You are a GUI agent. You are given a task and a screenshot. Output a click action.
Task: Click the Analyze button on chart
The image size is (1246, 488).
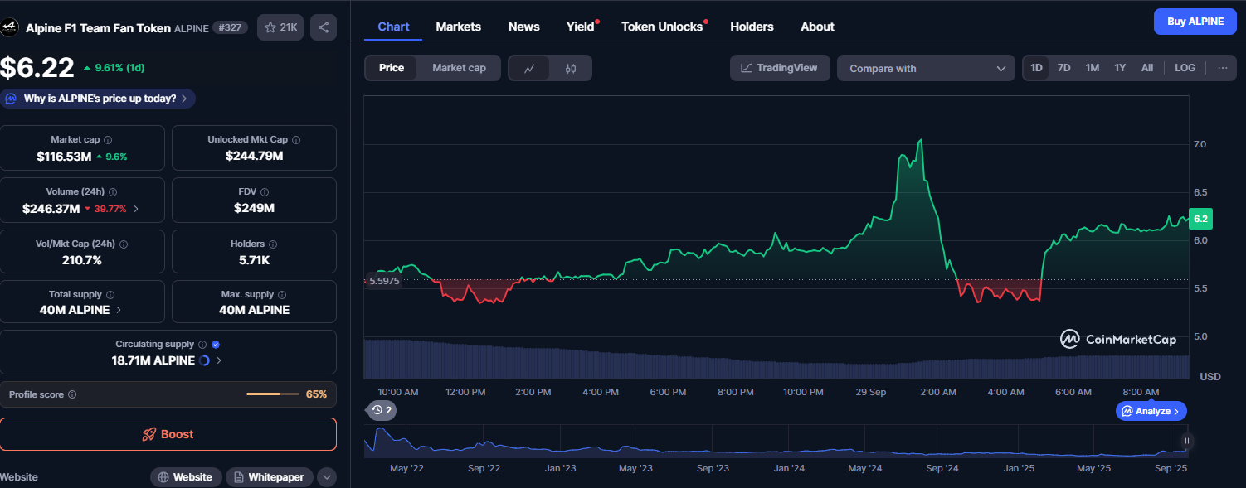(1151, 411)
